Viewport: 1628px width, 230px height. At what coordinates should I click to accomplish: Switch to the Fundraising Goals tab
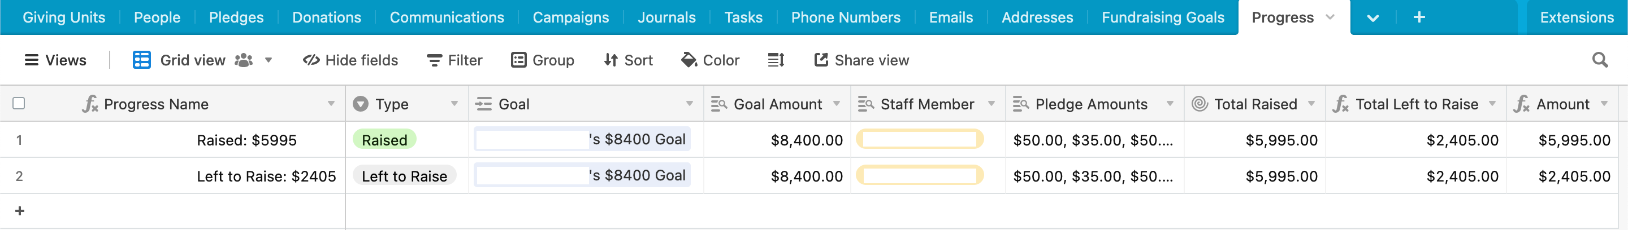point(1162,17)
